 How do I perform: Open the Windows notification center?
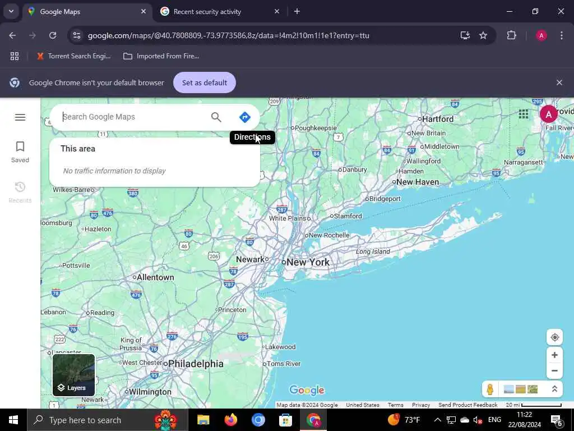[x=556, y=420]
